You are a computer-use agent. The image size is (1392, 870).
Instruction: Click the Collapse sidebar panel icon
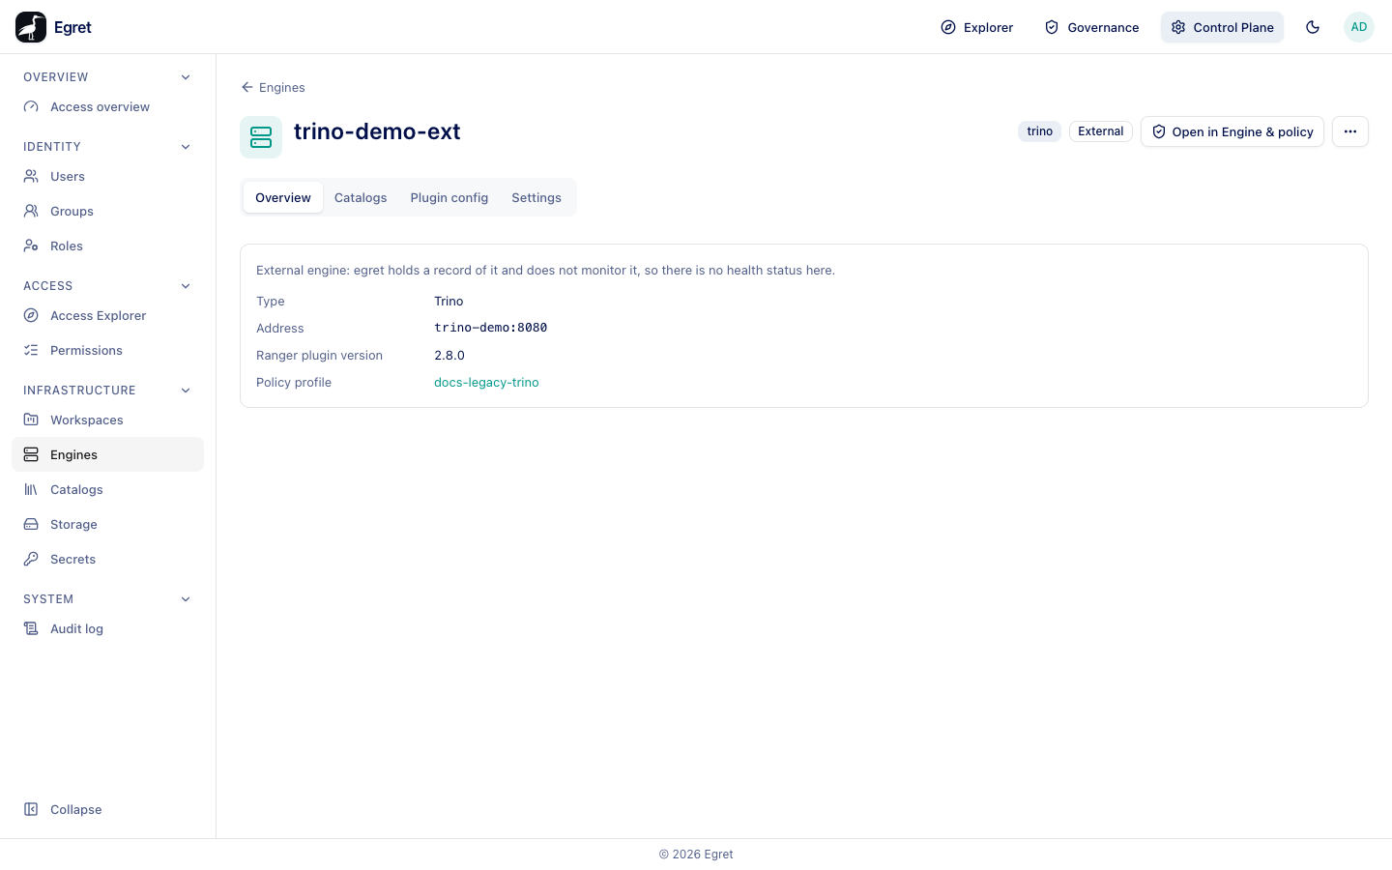(x=31, y=810)
